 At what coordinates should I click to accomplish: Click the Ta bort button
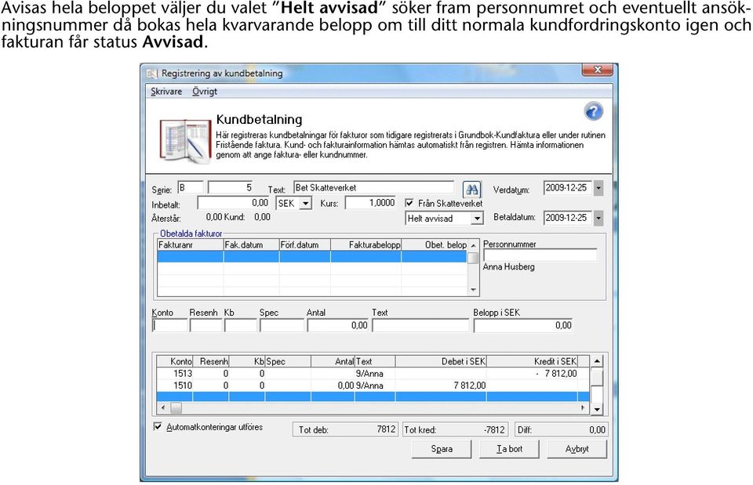509,449
